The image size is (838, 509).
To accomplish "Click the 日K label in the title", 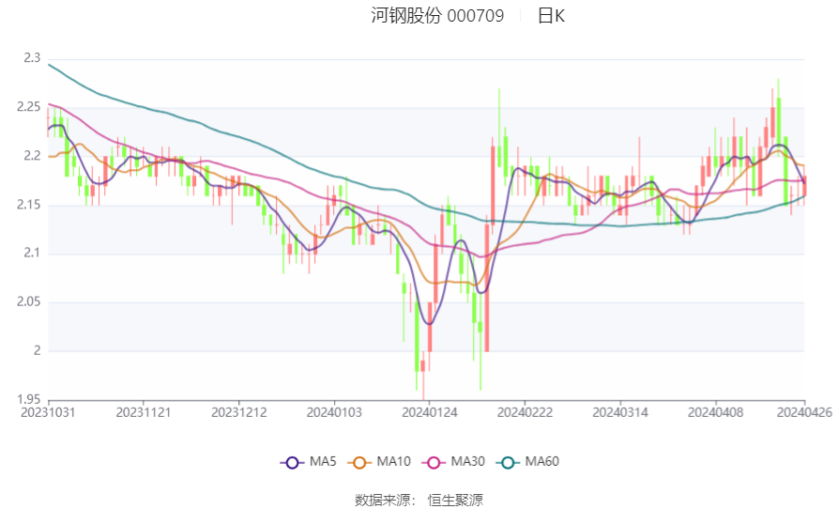I will click(x=551, y=16).
